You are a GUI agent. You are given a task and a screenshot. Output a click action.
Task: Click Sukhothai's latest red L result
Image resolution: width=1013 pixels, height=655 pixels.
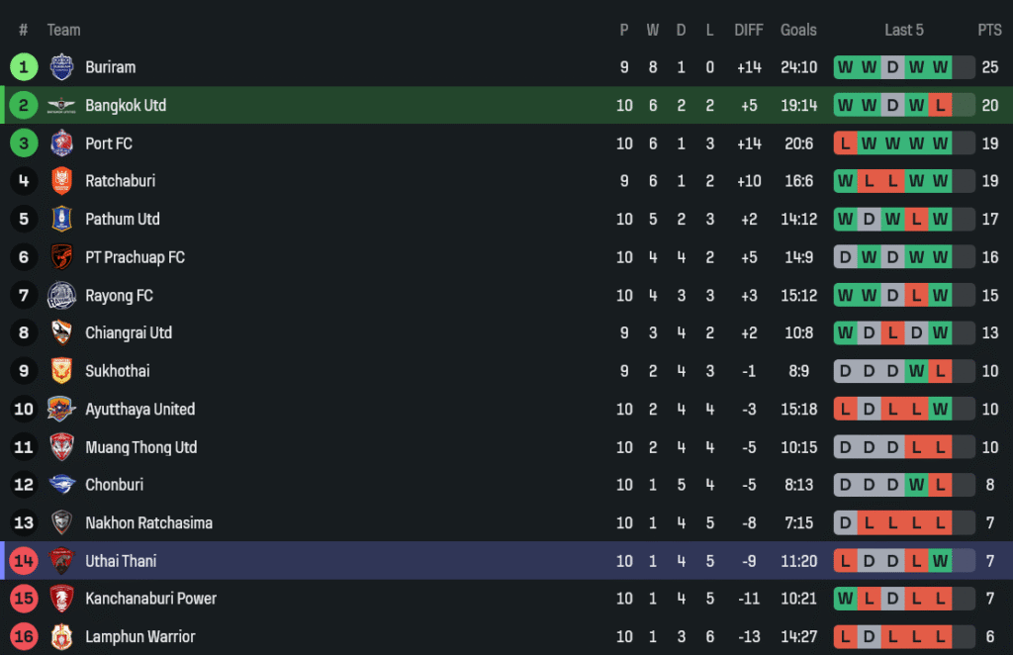click(x=940, y=371)
